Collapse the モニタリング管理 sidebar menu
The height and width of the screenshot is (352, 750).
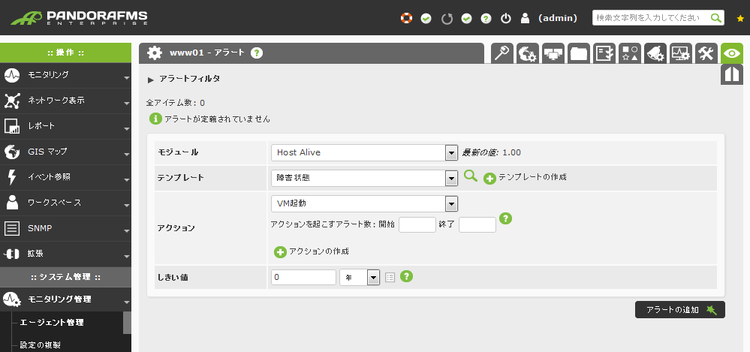point(65,299)
